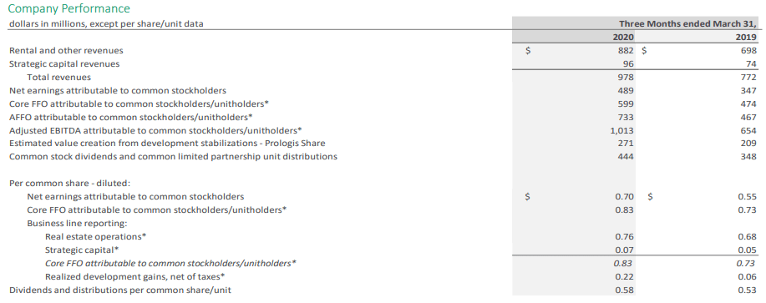Click the Adjusted EBITDA value 1,013

click(x=623, y=130)
